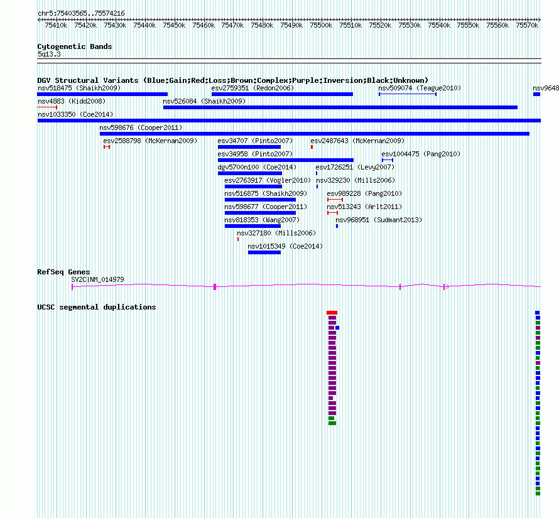
Task: Open the esv2759351 (Redon2006) label
Action: (x=252, y=88)
